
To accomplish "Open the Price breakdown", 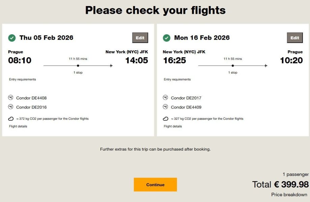I will coord(289,195).
